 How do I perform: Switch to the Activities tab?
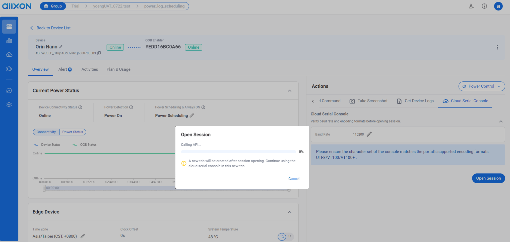point(90,69)
